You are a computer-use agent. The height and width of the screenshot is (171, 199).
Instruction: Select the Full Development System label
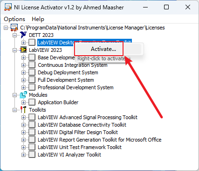(66, 80)
